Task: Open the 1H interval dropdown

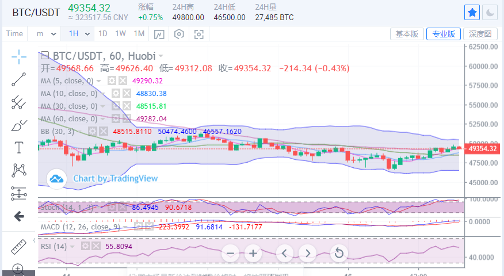Action: 79,34
